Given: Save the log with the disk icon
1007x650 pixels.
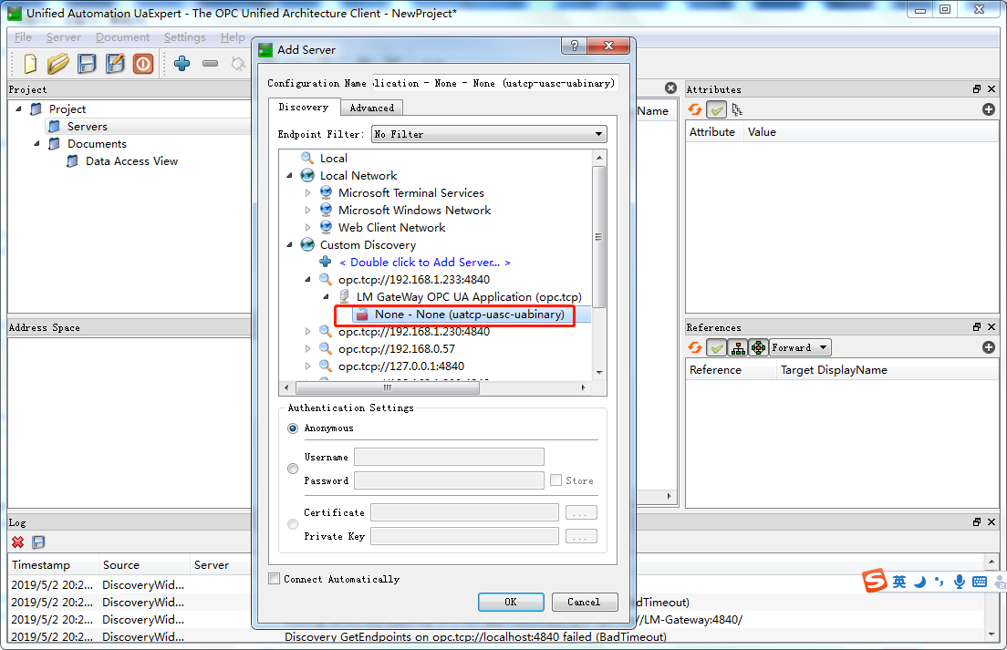Looking at the screenshot, I should pyautogui.click(x=38, y=542).
